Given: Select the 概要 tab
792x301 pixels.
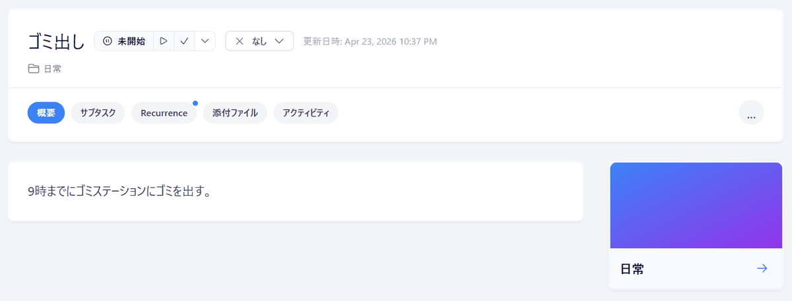Looking at the screenshot, I should pyautogui.click(x=46, y=113).
